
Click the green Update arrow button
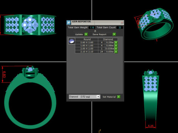click(86, 34)
